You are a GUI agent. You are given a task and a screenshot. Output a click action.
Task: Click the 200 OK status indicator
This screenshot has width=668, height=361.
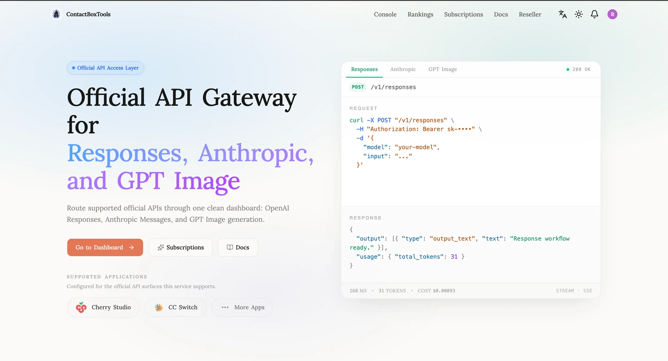click(x=579, y=69)
